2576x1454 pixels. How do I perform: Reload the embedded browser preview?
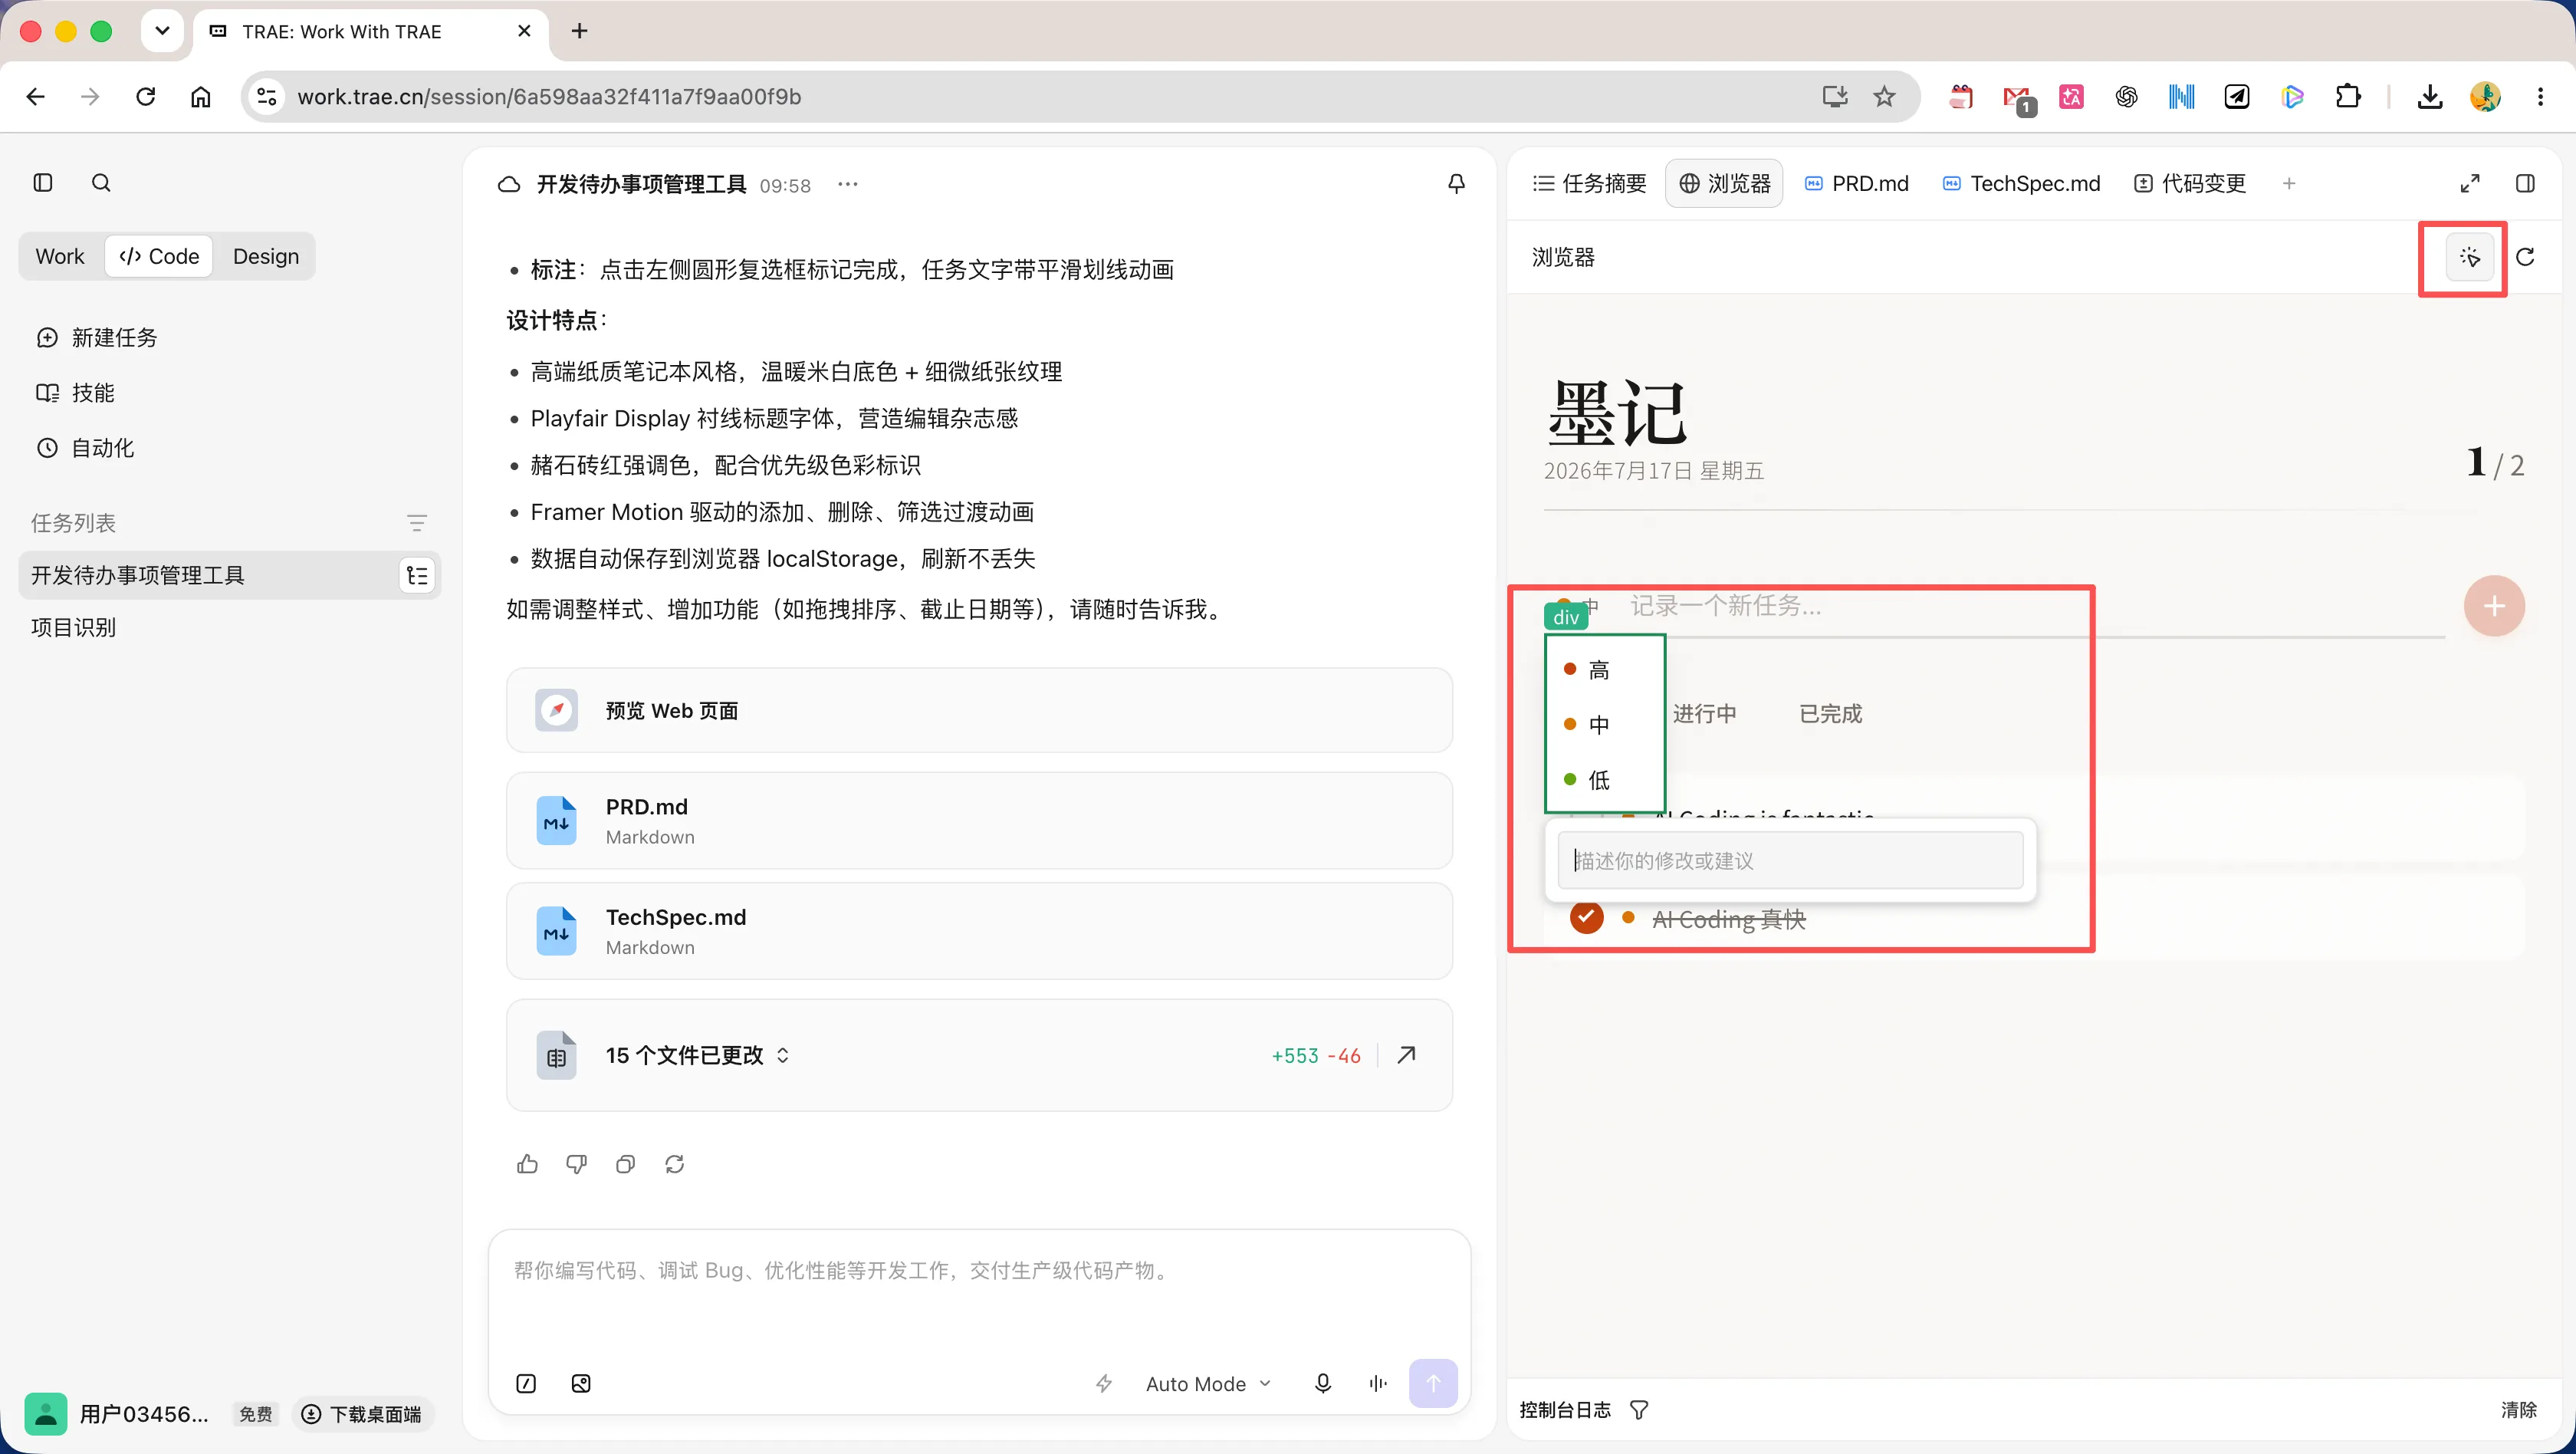[2525, 257]
